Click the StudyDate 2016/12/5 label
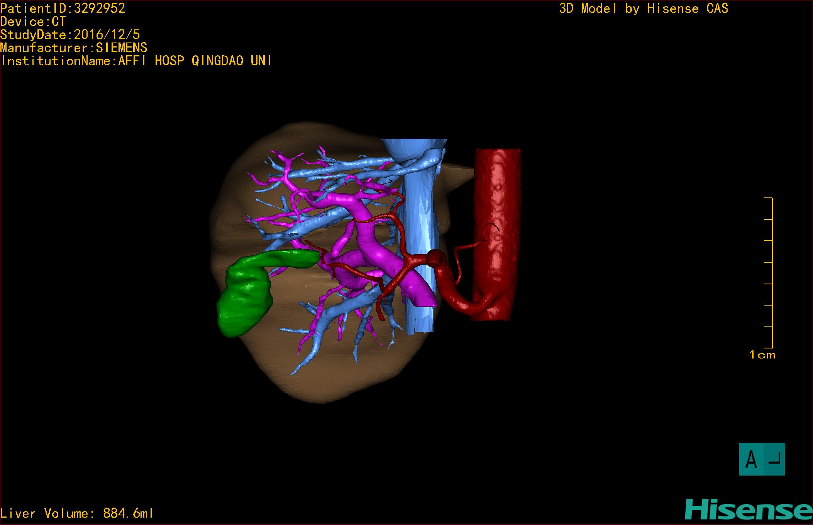 pyautogui.click(x=70, y=35)
